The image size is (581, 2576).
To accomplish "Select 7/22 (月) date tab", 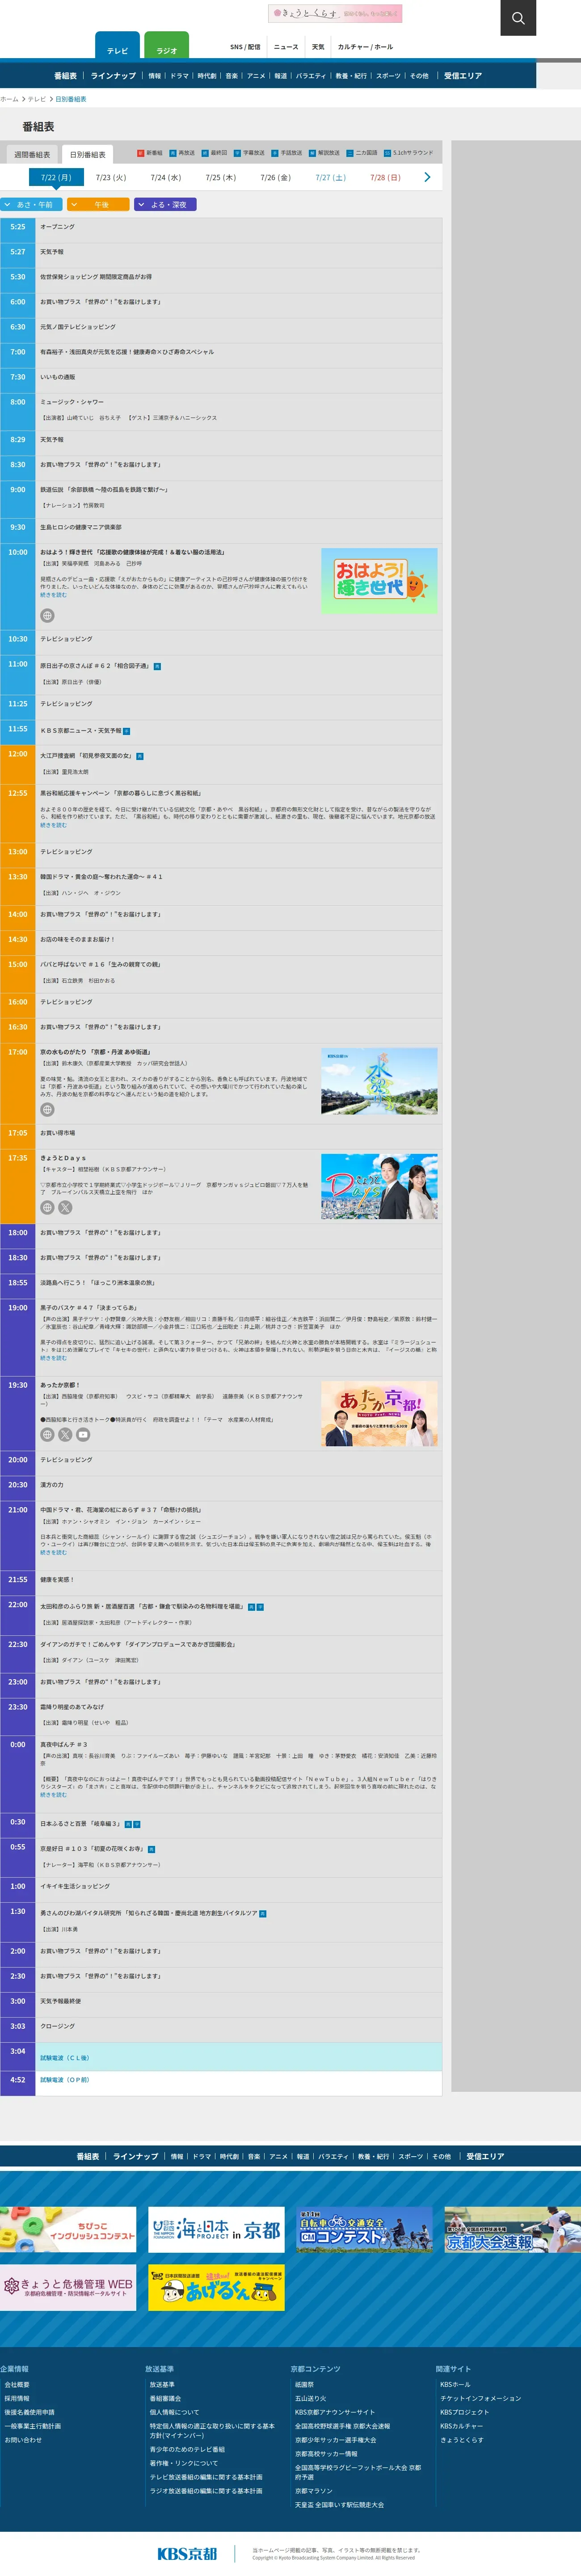I will pos(56,177).
